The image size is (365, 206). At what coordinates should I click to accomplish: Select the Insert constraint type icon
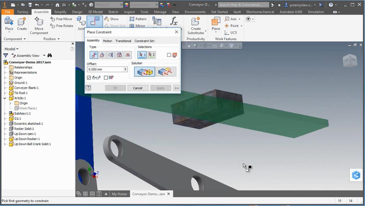(119, 55)
